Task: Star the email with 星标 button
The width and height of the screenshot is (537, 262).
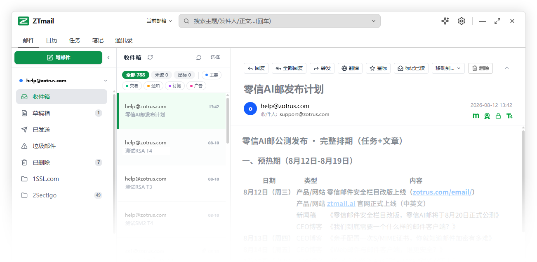Action: tap(378, 68)
